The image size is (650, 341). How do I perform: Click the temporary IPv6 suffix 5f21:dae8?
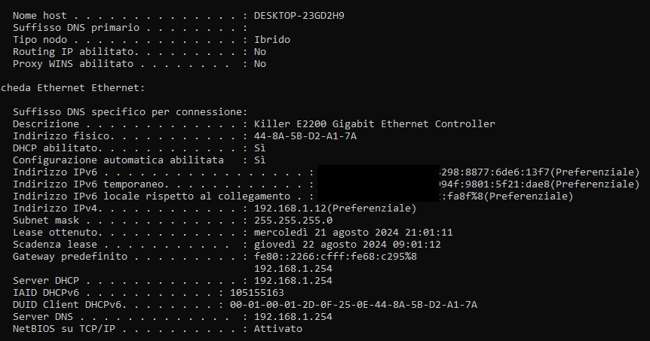pos(523,184)
